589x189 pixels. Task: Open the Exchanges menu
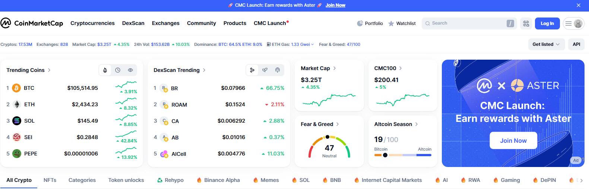click(165, 23)
